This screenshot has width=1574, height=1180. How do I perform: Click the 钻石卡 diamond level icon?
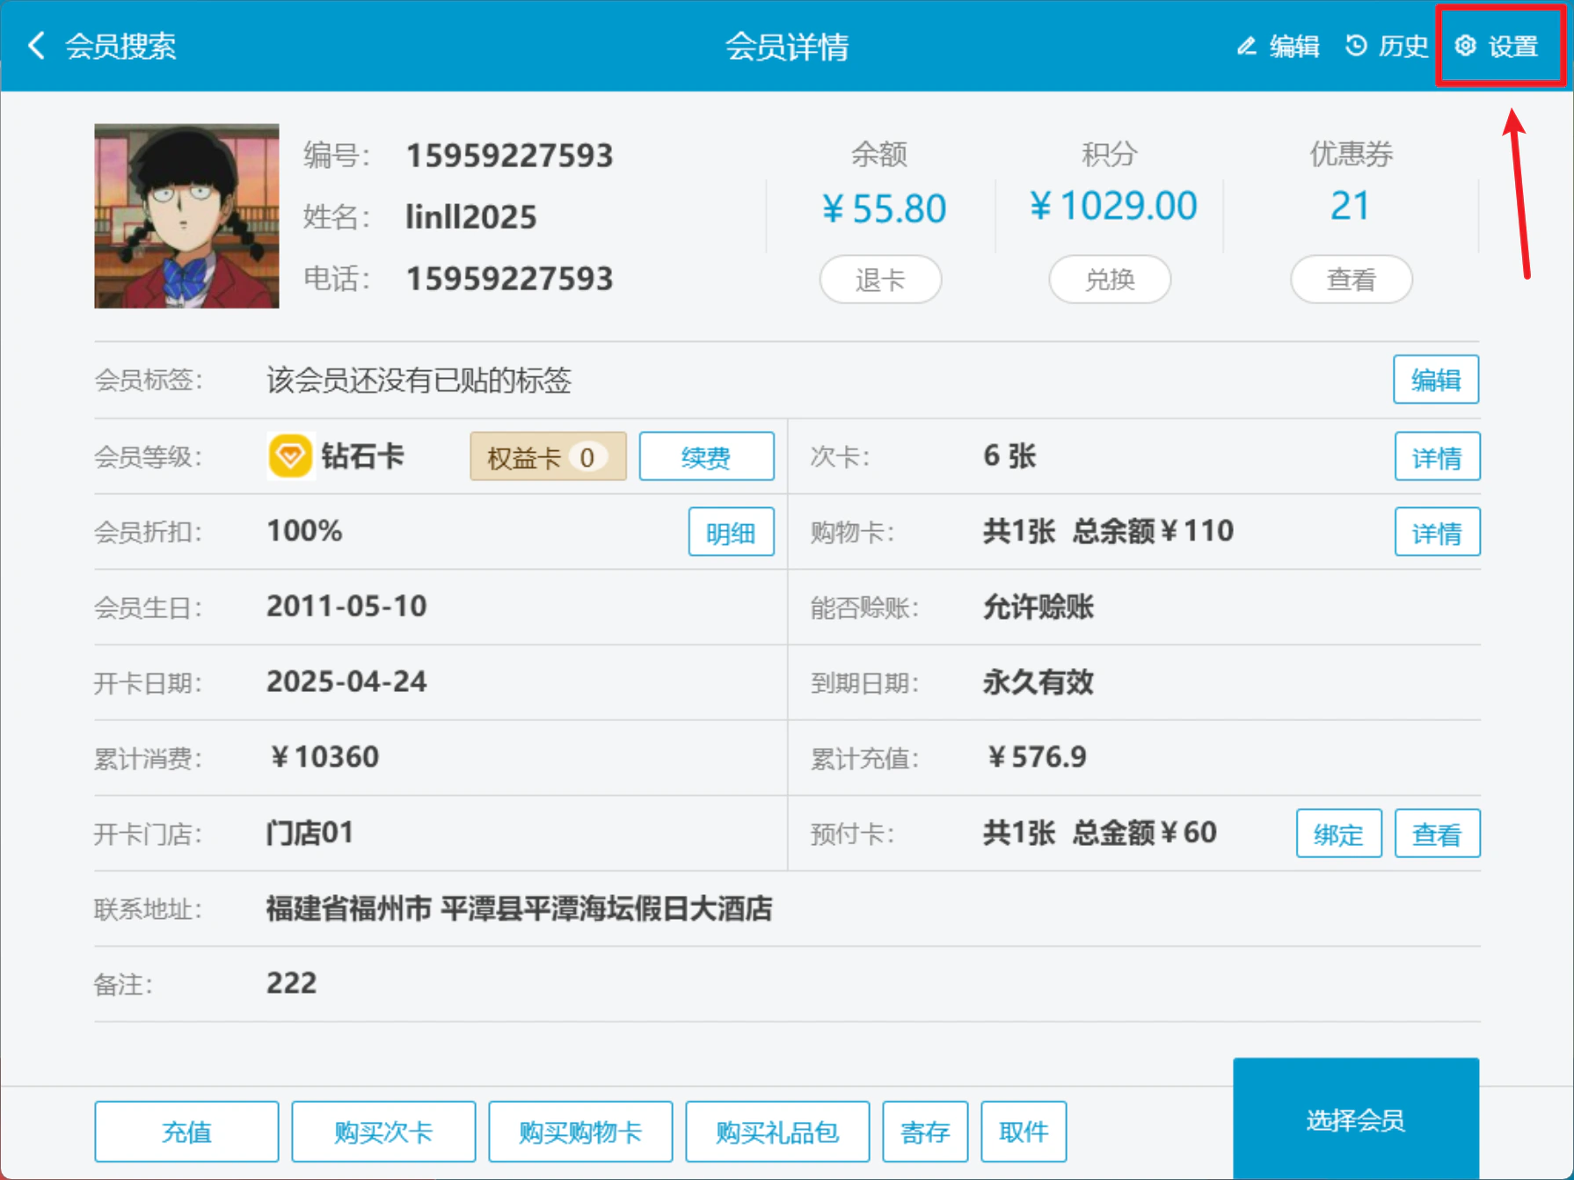pyautogui.click(x=290, y=456)
